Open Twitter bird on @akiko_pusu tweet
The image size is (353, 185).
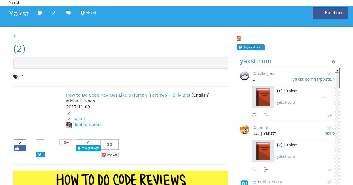point(329,74)
